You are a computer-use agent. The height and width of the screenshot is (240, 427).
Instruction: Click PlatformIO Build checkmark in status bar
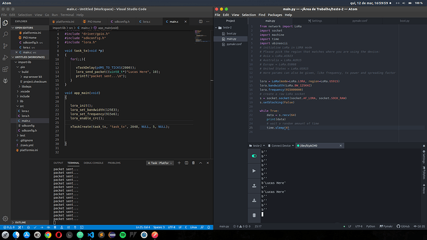click(x=35, y=227)
